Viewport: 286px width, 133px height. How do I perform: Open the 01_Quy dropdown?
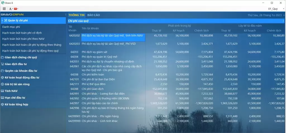pyautogui.click(x=273, y=9)
